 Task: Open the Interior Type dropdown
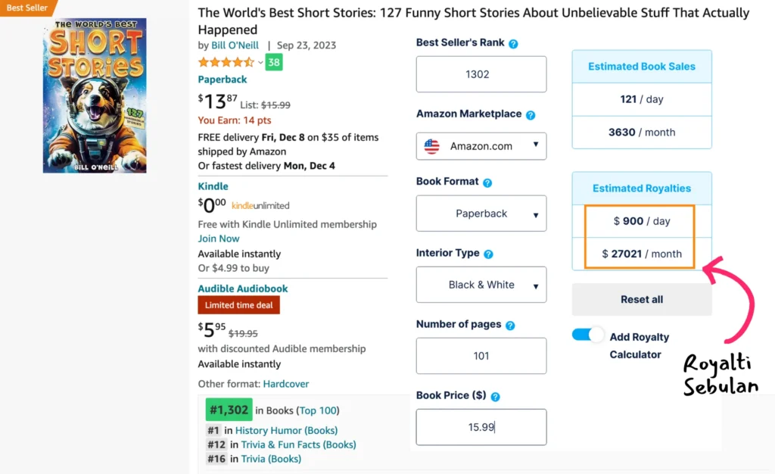(x=481, y=285)
